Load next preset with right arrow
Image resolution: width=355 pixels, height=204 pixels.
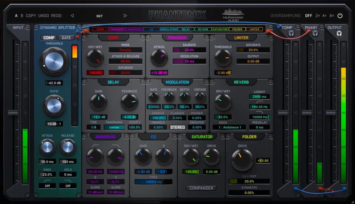coord(125,16)
